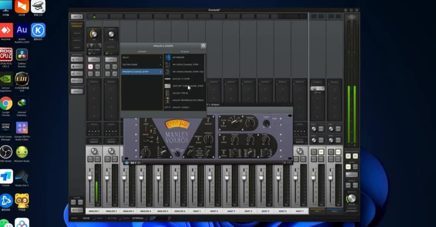Click the PARAMETERS default button in sidebar

77,91
